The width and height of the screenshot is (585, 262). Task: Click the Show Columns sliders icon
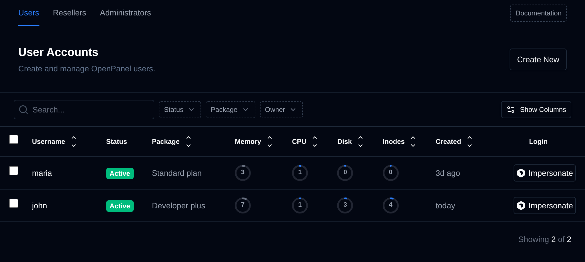click(511, 110)
